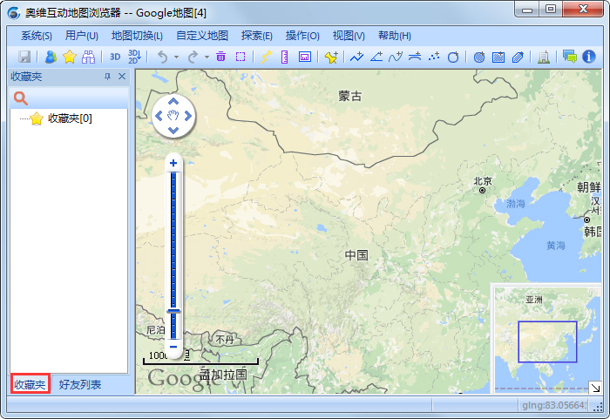The image size is (610, 419).
Task: Select the add circle tool
Action: click(x=453, y=57)
